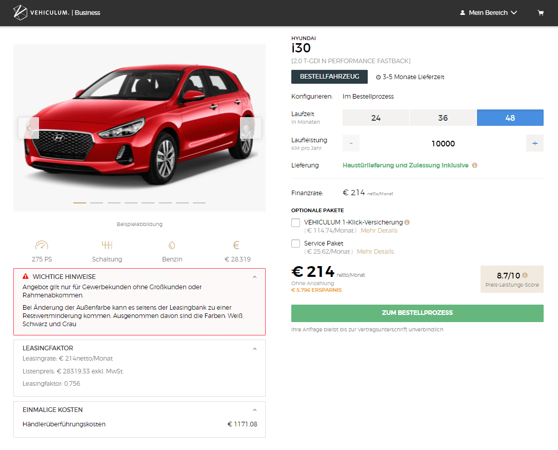This screenshot has height=450, width=558.
Task: Click the euro price icon
Action: [236, 245]
